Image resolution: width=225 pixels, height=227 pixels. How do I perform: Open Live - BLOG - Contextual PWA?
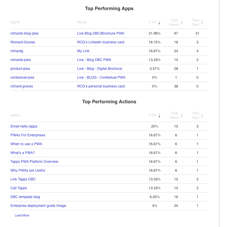click(101, 77)
